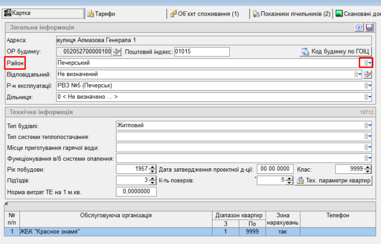Select the ЖБК "Красное знамя" table row

coord(107,232)
